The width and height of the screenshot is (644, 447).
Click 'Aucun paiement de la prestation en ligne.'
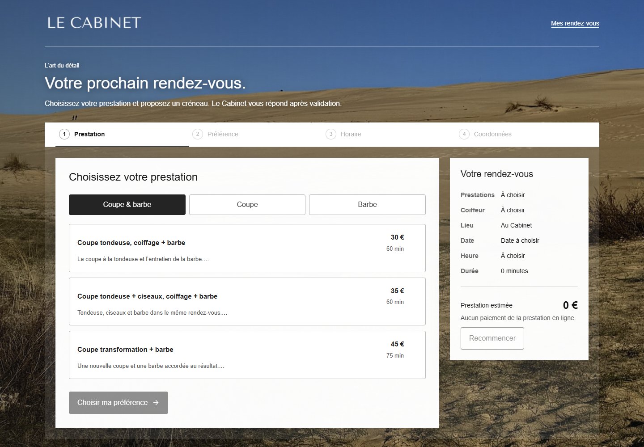click(x=518, y=318)
